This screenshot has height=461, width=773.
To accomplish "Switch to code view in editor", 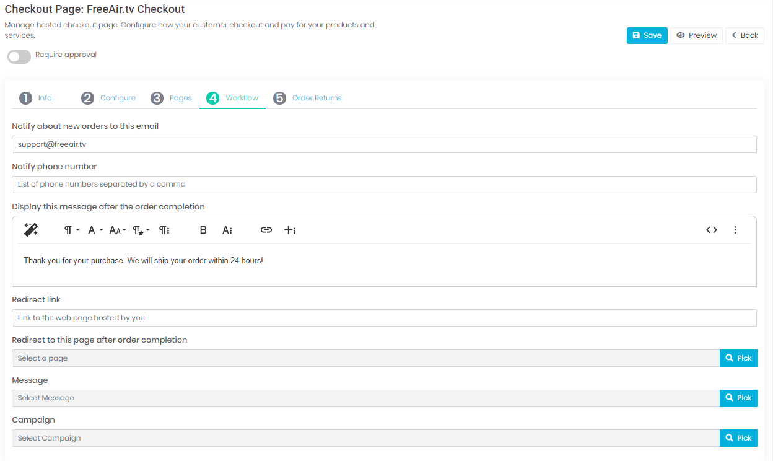I will pos(712,230).
